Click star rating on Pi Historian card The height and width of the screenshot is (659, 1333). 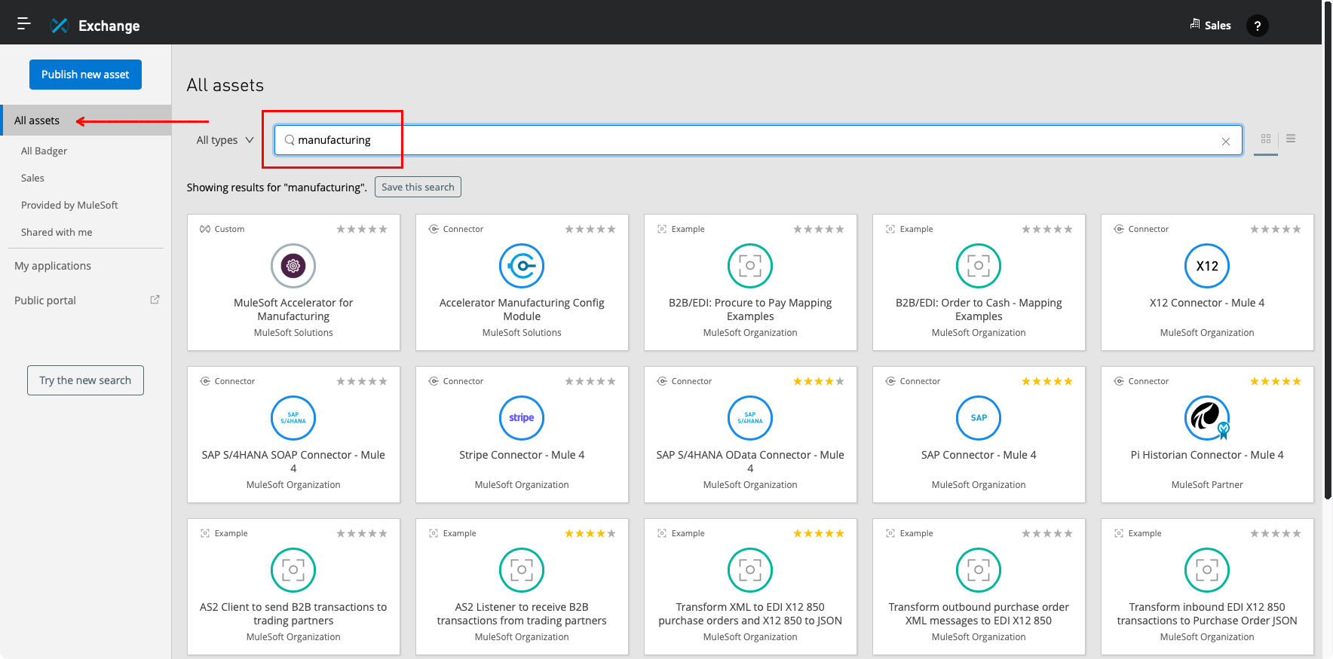1276,381
